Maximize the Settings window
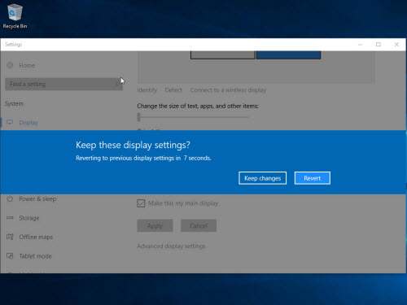 pyautogui.click(x=379, y=45)
